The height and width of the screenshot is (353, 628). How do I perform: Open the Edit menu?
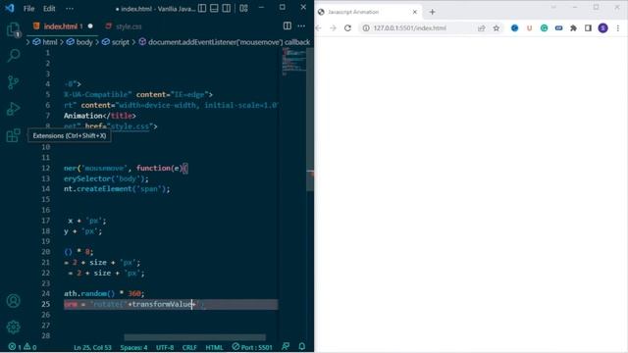coord(49,9)
